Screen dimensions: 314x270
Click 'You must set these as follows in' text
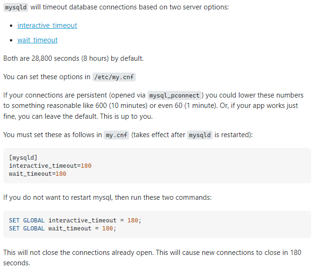[x=52, y=135]
